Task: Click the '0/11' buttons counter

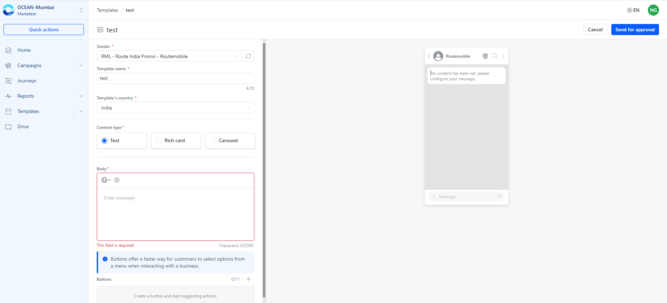Action: pos(236,279)
